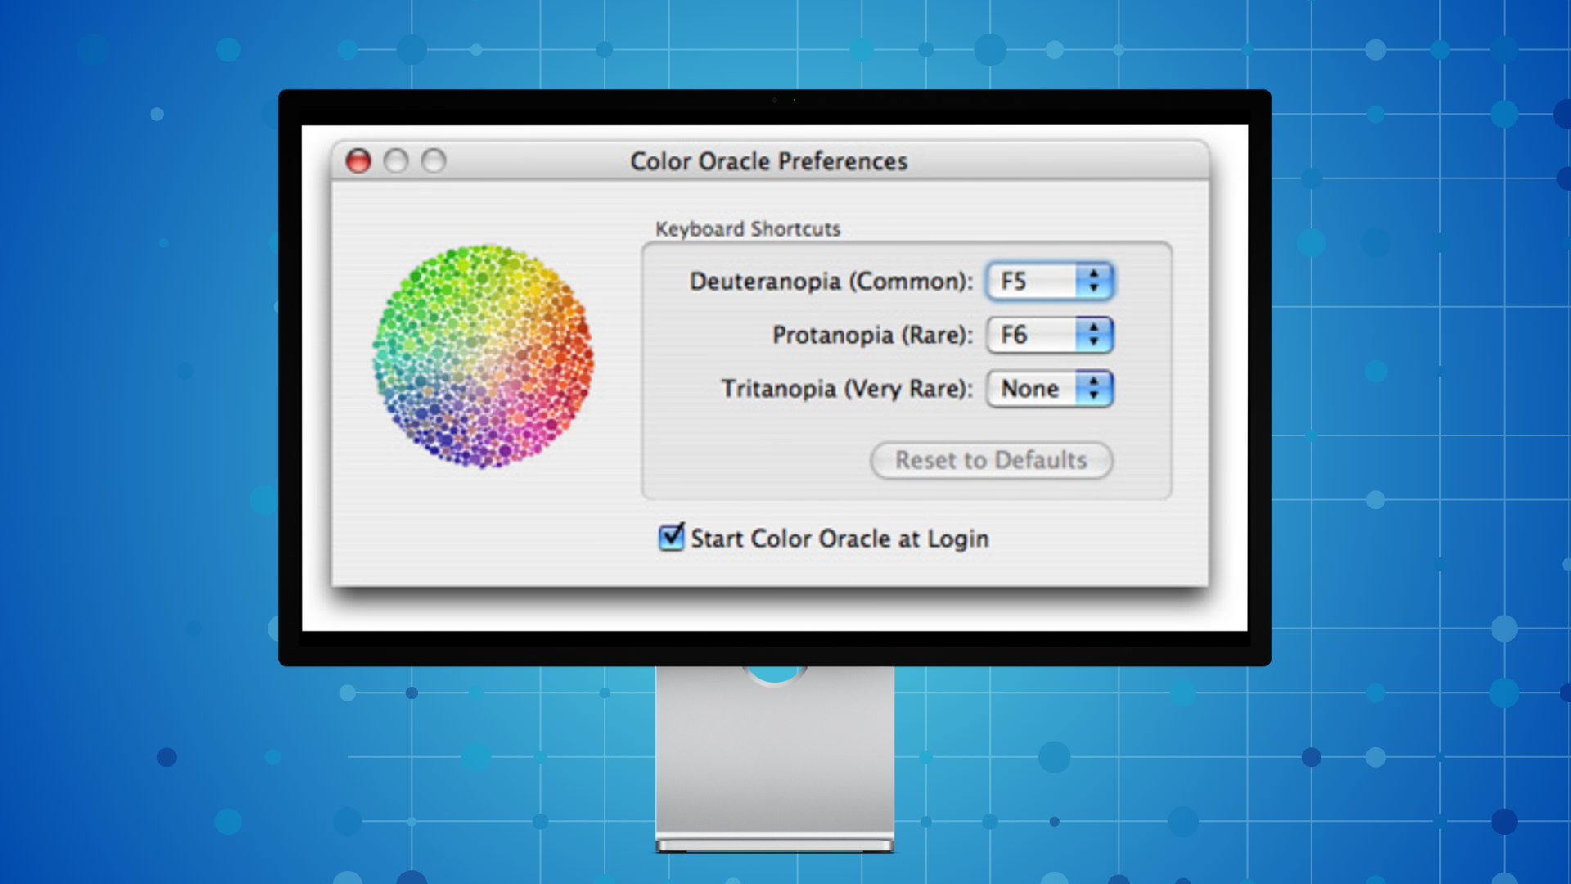This screenshot has height=884, width=1571.
Task: Click the Reset to Defaults button
Action: (991, 460)
